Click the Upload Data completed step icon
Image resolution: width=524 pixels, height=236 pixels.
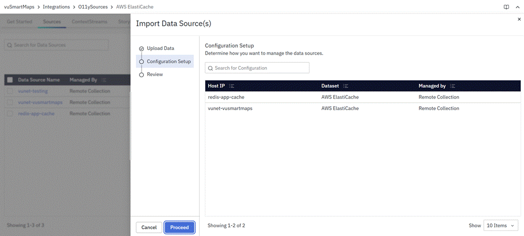141,49
